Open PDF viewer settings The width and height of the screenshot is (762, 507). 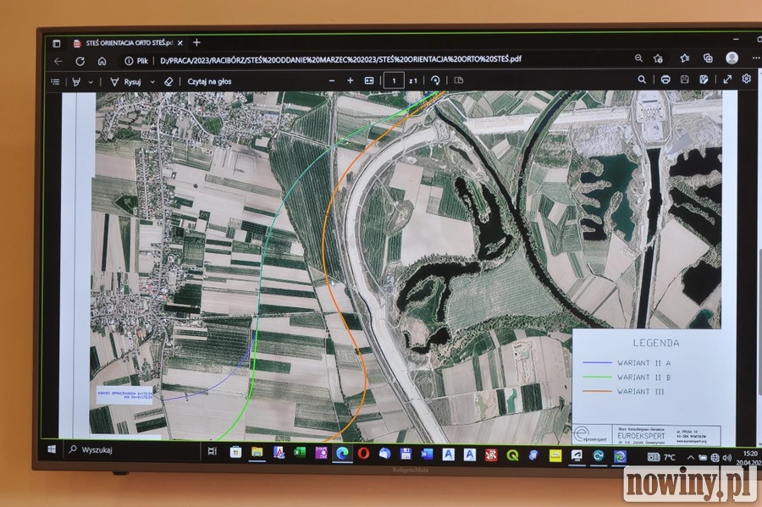pyautogui.click(x=747, y=79)
